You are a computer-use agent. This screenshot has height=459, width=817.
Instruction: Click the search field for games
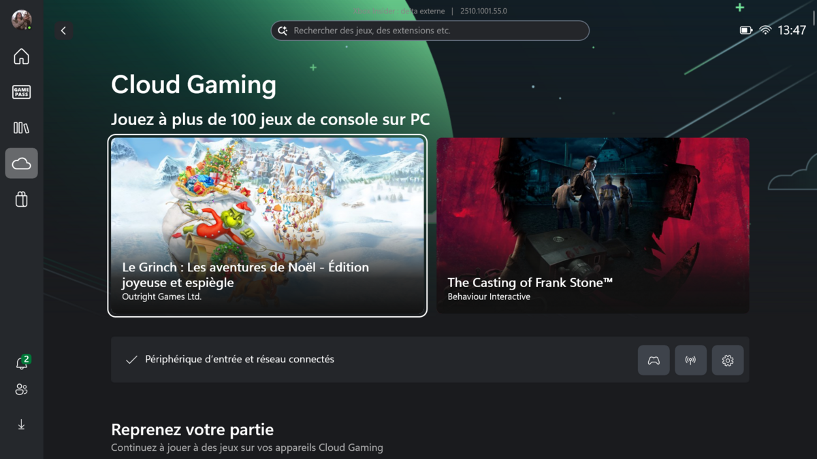[x=430, y=31]
